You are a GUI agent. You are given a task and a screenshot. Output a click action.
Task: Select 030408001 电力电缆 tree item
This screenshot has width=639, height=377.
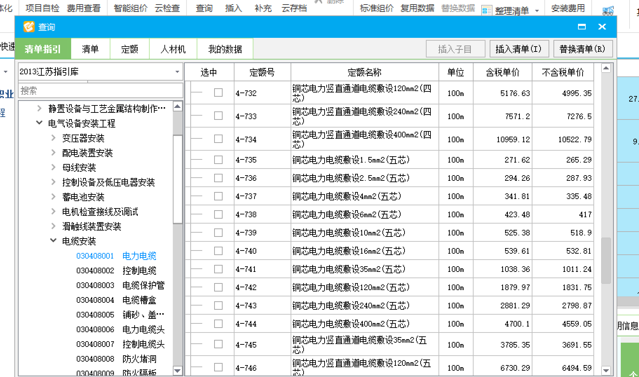tap(116, 256)
